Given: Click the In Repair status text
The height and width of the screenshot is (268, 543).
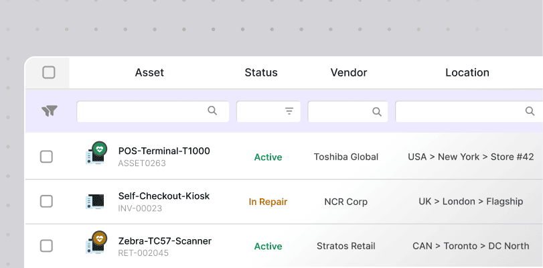Looking at the screenshot, I should [268, 202].
